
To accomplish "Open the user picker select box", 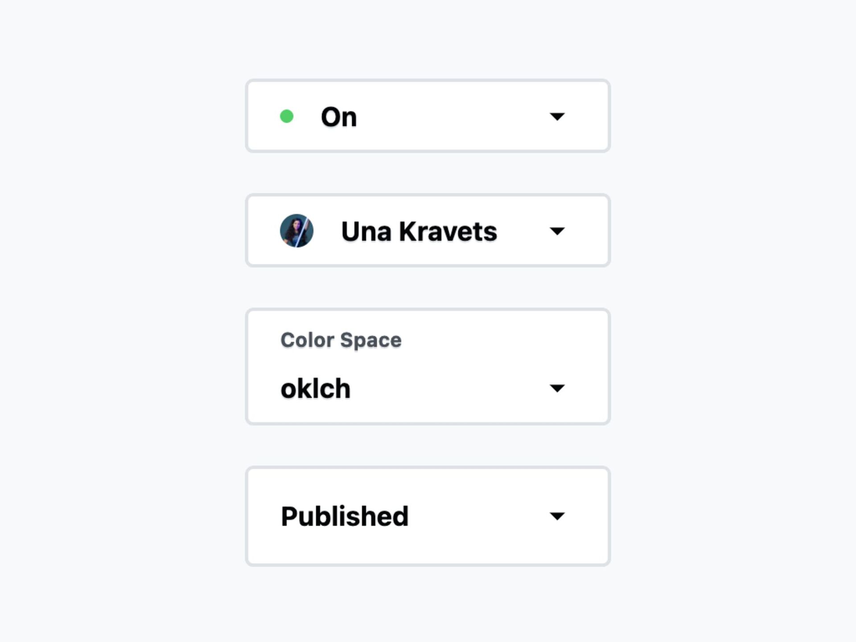I will point(428,230).
